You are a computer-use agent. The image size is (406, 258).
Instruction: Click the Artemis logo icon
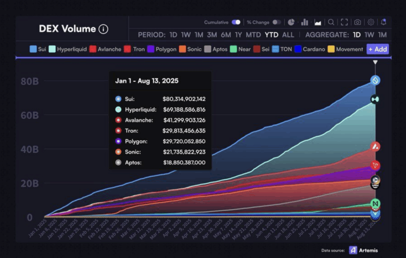click(x=353, y=250)
